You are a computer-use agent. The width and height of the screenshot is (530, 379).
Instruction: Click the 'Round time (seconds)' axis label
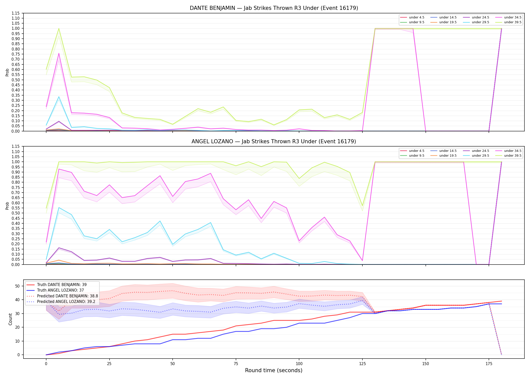point(274,370)
